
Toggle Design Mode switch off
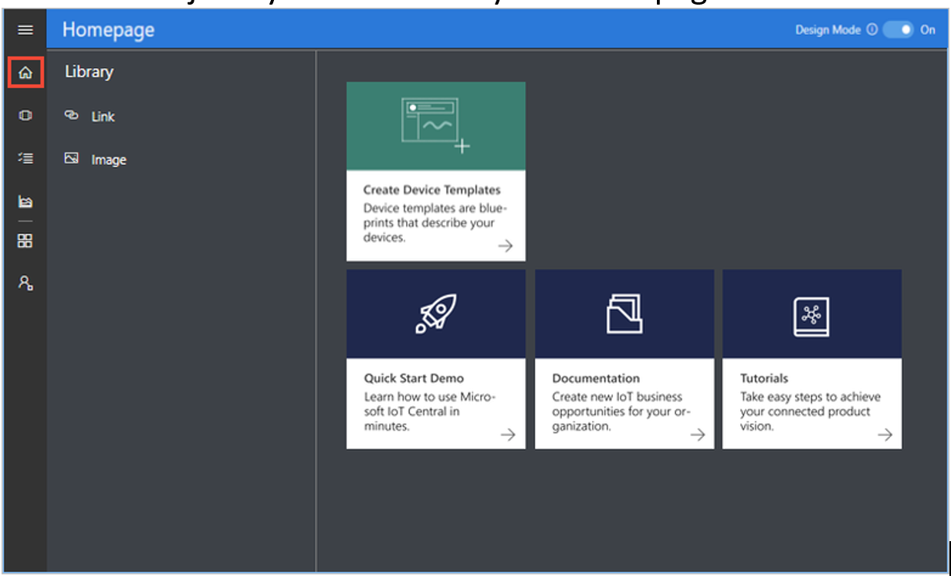898,30
